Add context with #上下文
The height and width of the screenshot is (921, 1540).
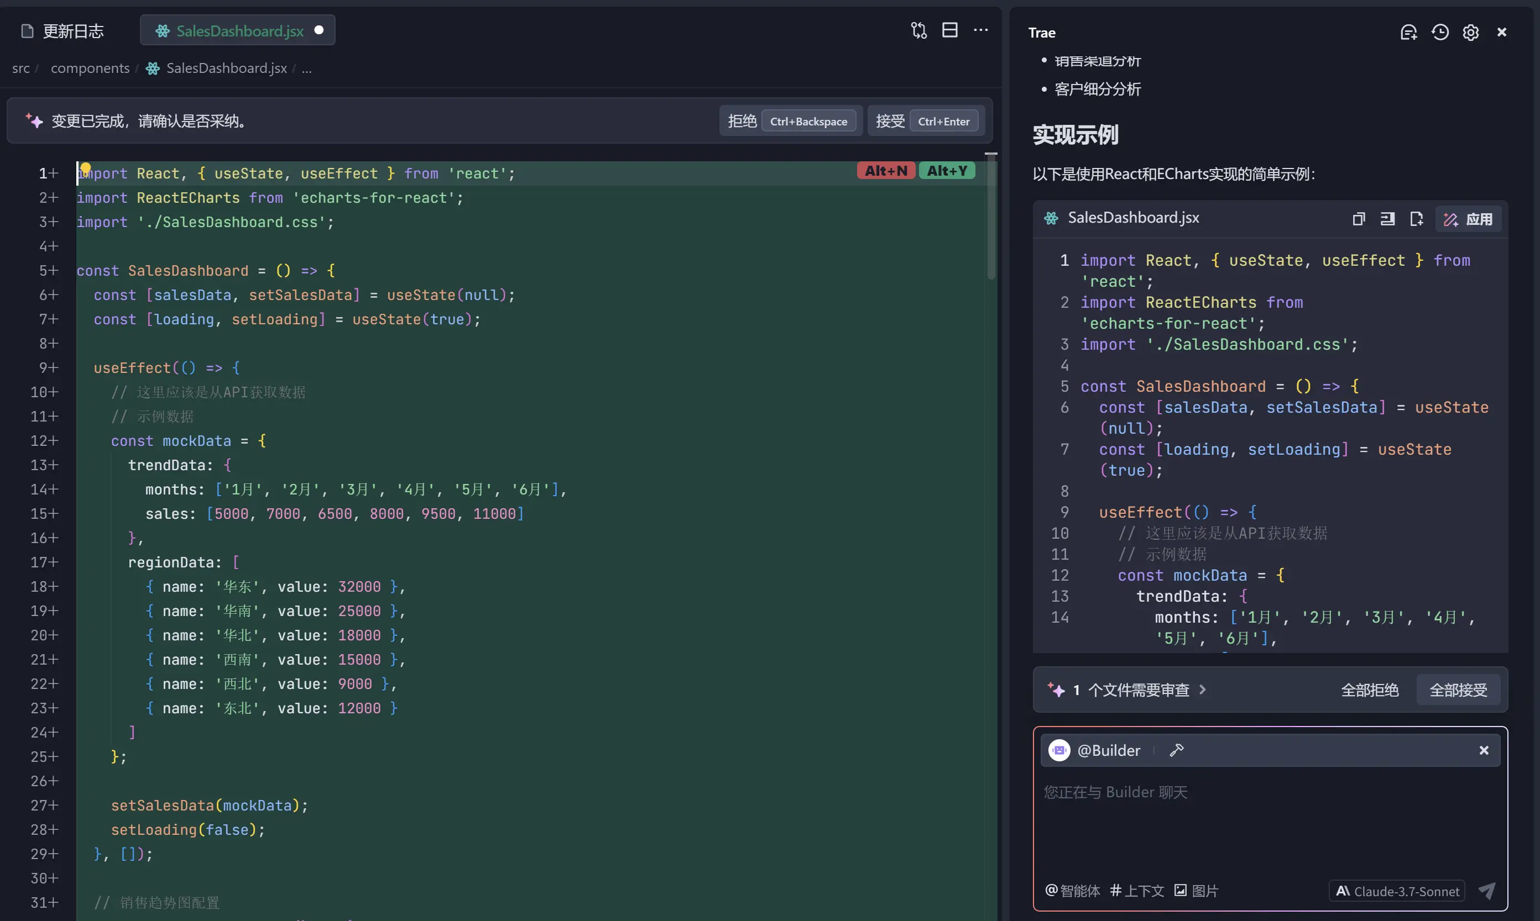pos(1137,891)
